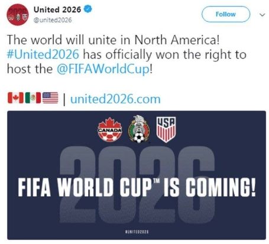Click the Canada Soccer crest in image
The width and height of the screenshot is (269, 244).
click(x=110, y=129)
